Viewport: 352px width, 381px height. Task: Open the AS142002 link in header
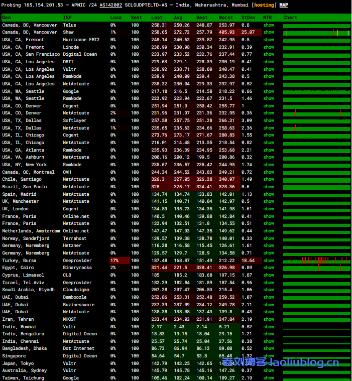(124, 5)
